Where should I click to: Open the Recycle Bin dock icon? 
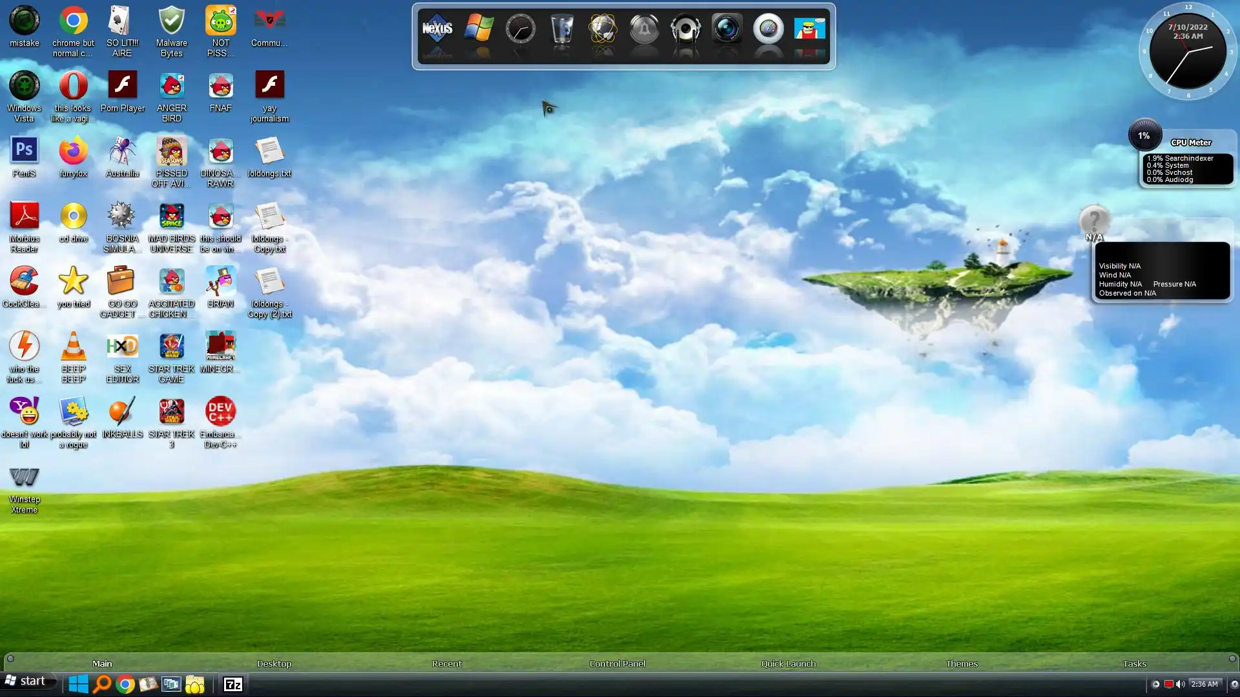tap(562, 30)
